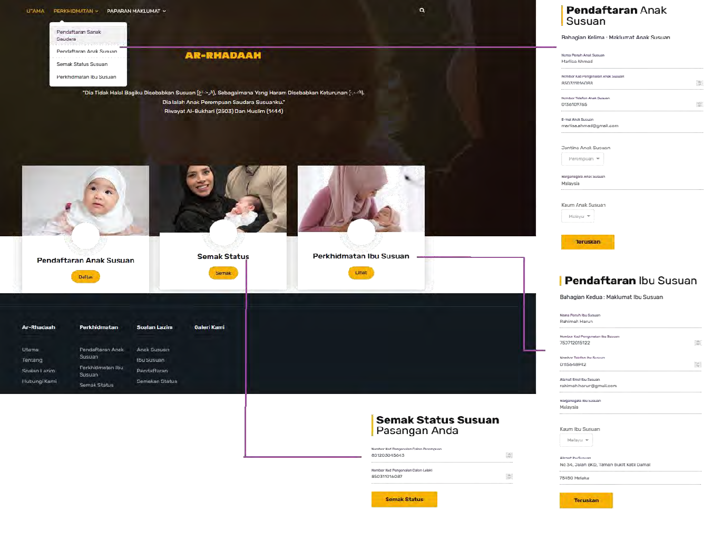The image size is (724, 539).
Task: Click the Lihat button under Perkhidmatan Ibu Susuan
Action: (x=361, y=273)
